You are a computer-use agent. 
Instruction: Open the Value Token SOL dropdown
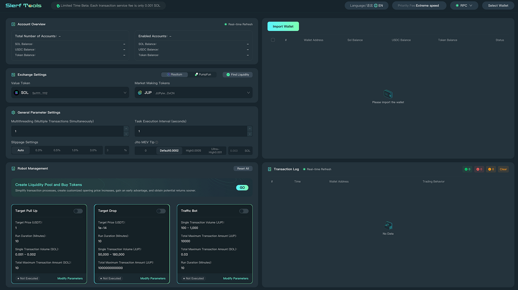point(70,93)
